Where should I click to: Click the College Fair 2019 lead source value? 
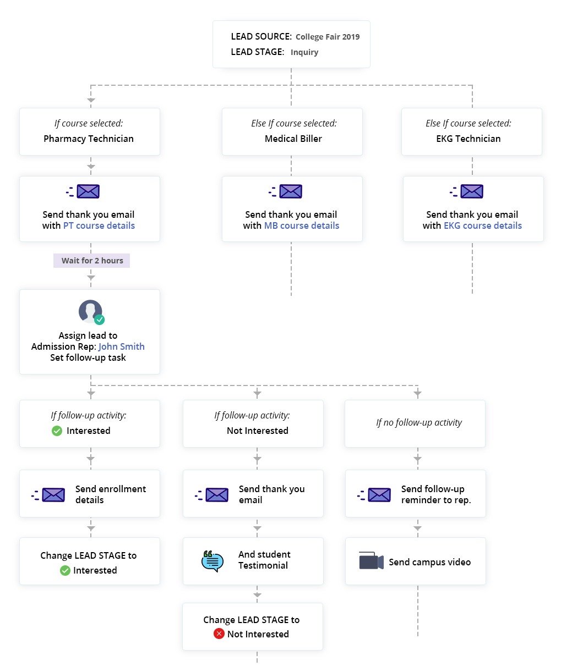[328, 37]
